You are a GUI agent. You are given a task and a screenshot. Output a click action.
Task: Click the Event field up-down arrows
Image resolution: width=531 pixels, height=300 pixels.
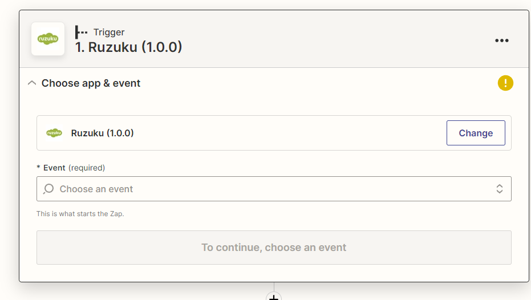499,189
